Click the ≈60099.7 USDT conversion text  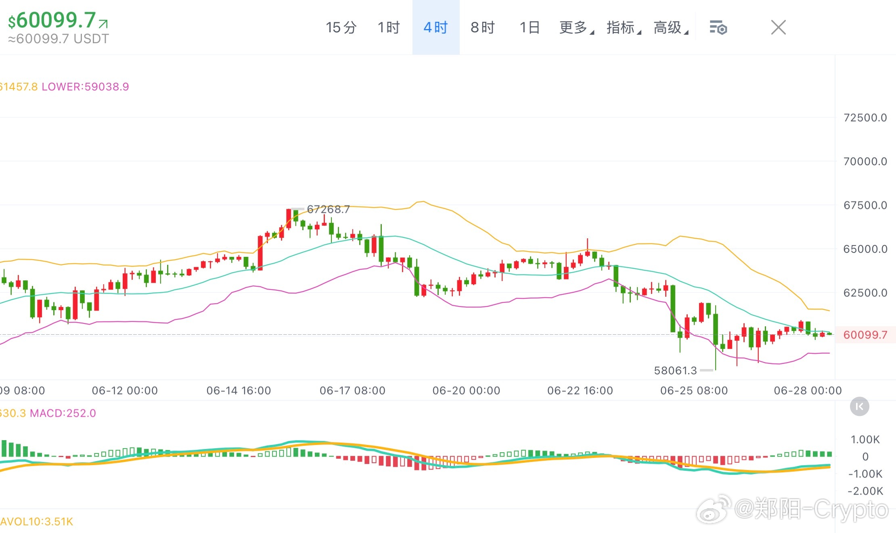(x=59, y=39)
